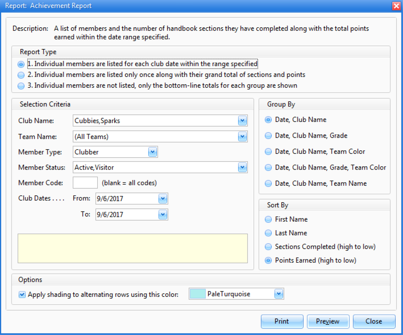This screenshot has height=335, width=403.
Task: Sort by First Name
Action: pyautogui.click(x=268, y=219)
